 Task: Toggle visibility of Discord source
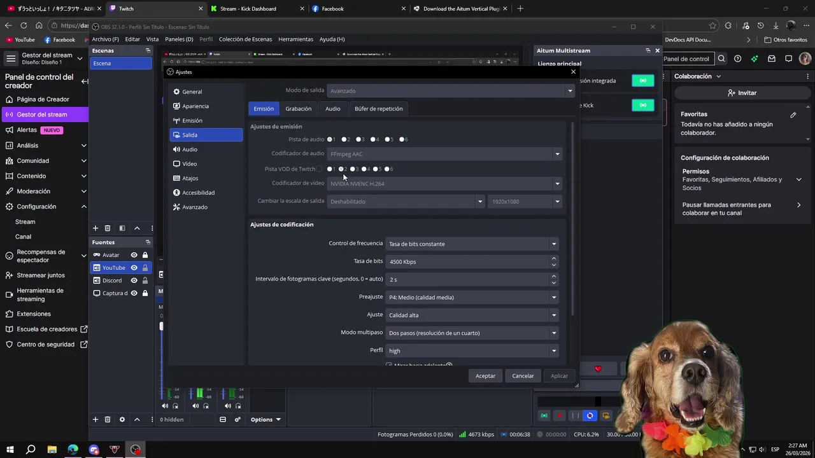coord(134,281)
